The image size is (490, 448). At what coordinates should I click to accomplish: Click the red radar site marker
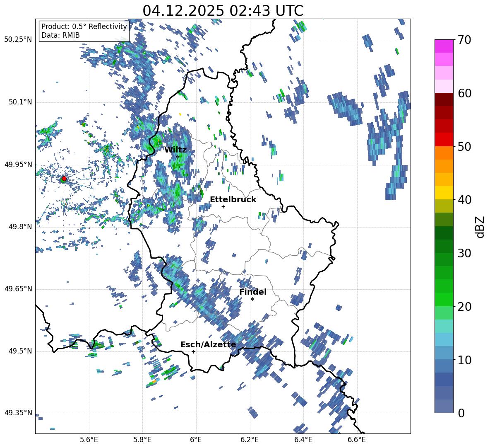point(64,178)
